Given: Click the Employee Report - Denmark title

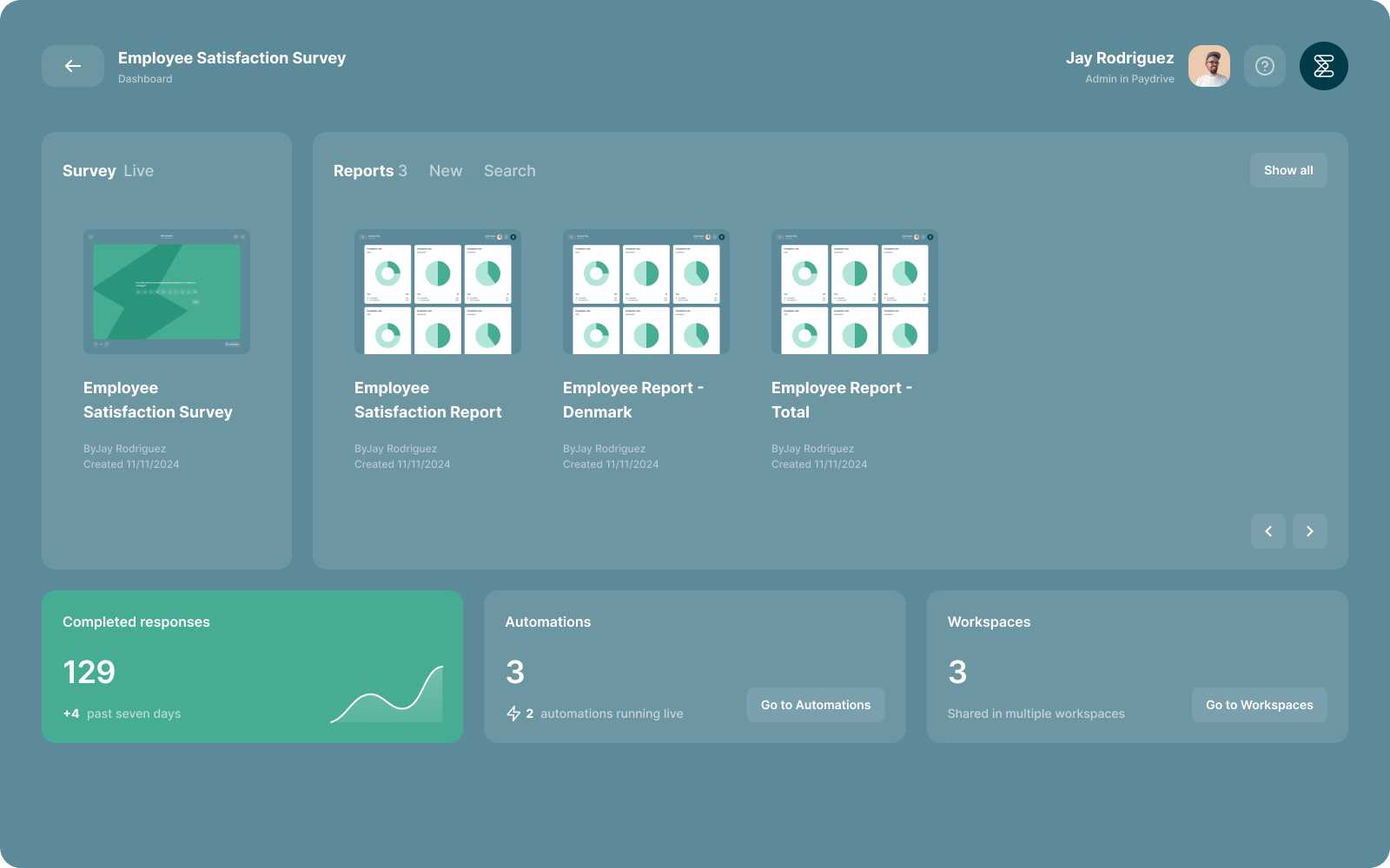Looking at the screenshot, I should click(633, 400).
